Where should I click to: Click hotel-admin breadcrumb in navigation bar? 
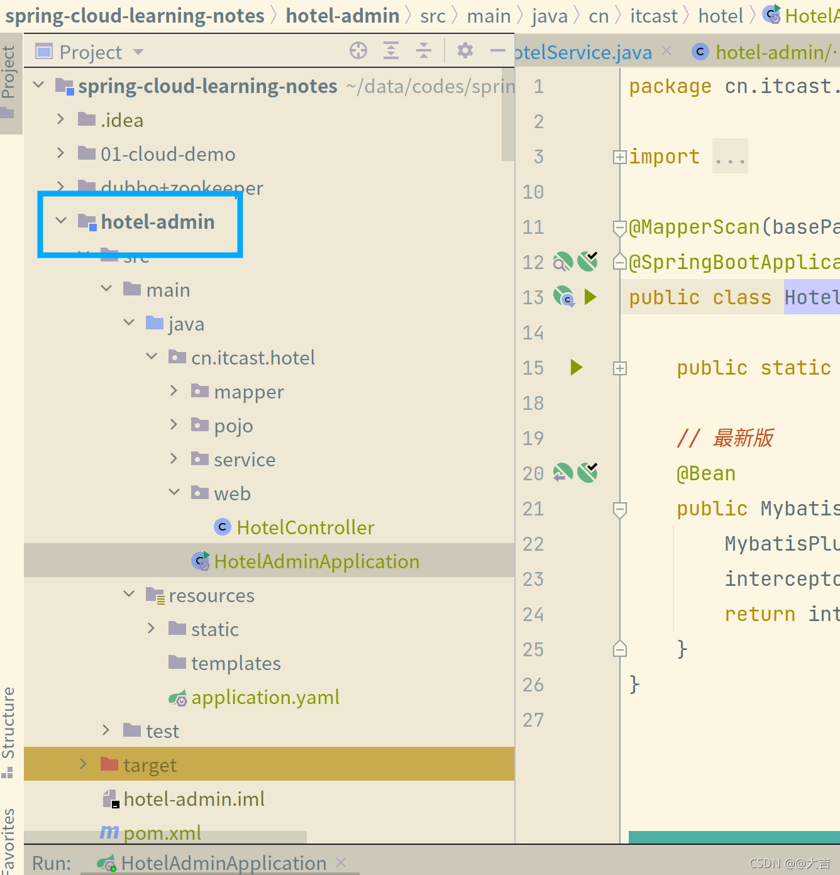pos(343,15)
